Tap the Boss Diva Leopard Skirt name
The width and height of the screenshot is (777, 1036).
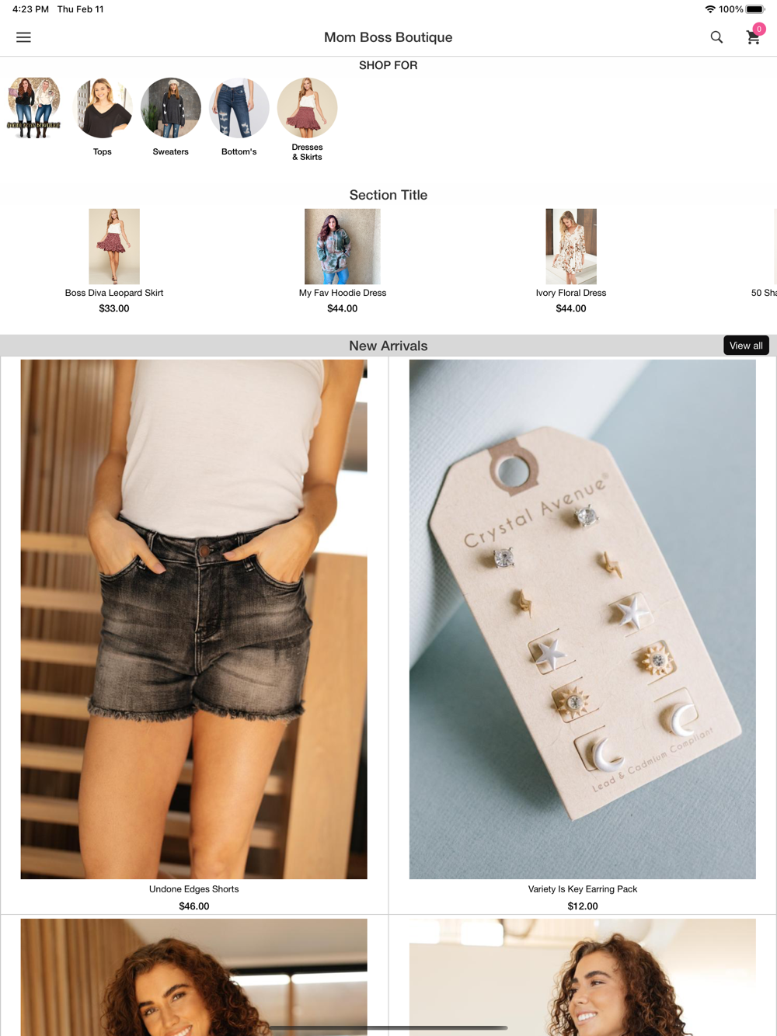click(x=114, y=293)
